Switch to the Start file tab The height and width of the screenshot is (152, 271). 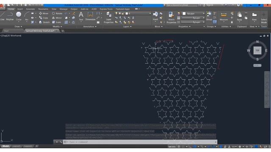[x=6, y=31]
